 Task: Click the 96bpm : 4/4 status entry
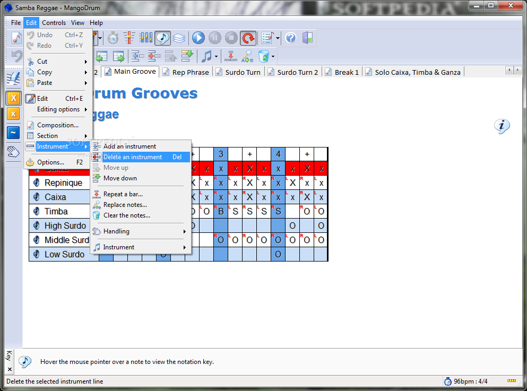click(x=466, y=381)
